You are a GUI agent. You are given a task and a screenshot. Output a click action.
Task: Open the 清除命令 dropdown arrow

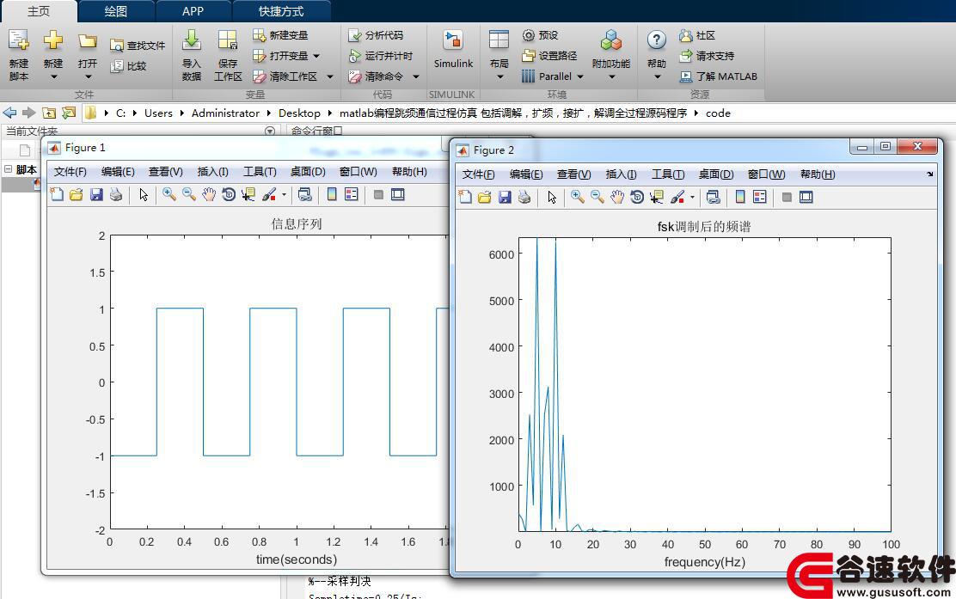coord(416,76)
